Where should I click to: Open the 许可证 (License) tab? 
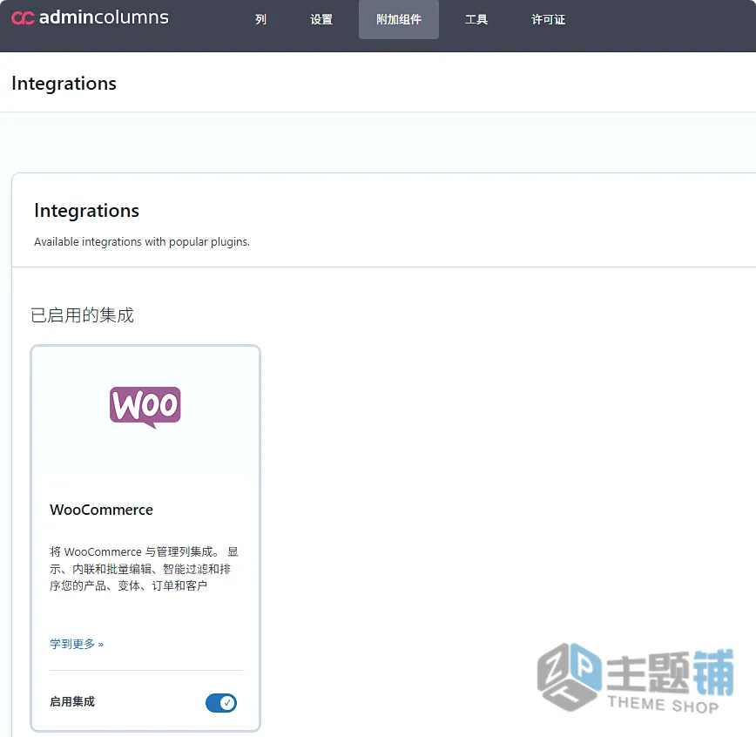click(548, 19)
